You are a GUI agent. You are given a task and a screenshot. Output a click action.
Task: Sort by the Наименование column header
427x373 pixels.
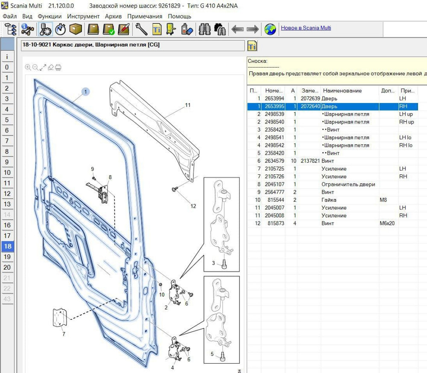click(342, 91)
